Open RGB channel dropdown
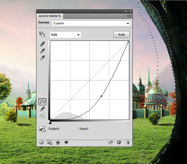Screen dimensions: 187x164 coord(65,35)
